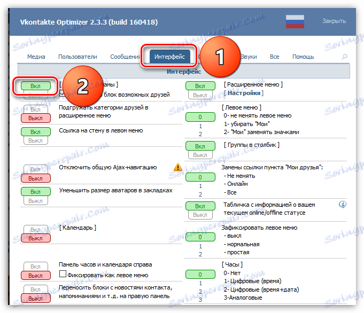Open the Настройки link under Расширенное меню

pos(244,93)
